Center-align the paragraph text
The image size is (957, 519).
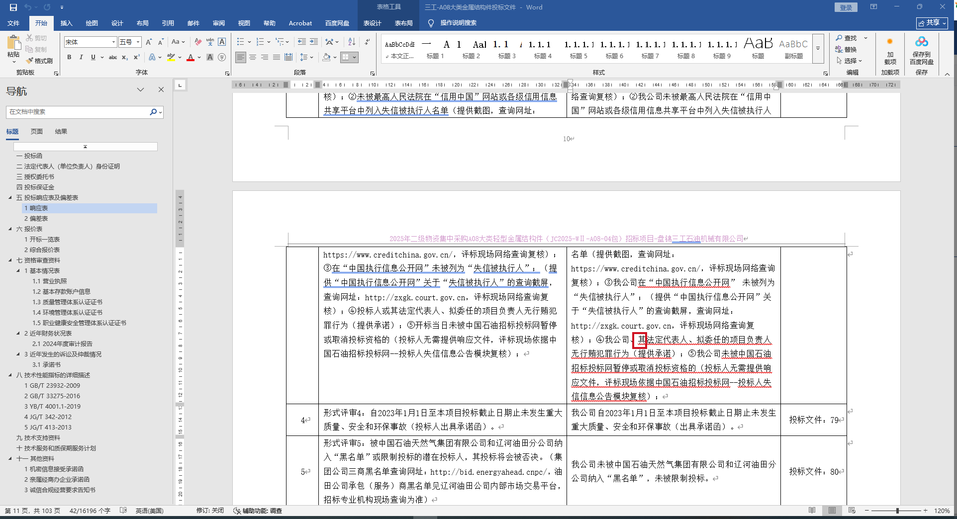click(x=253, y=57)
